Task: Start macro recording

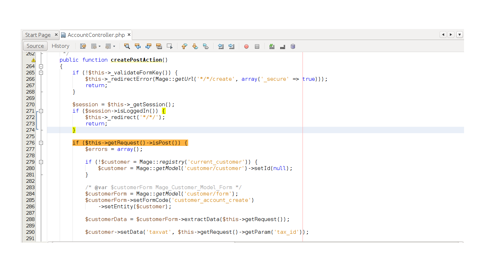Action: (246, 46)
